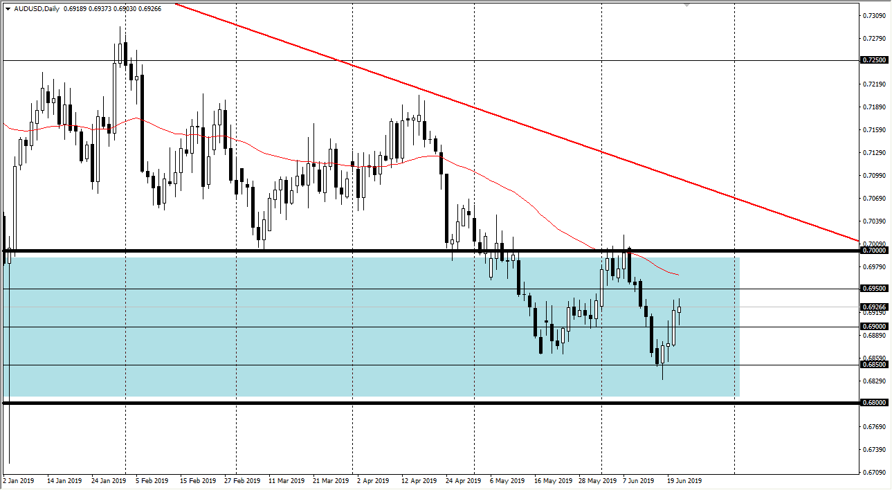Click the 0.70990 price scale value
This screenshot has height=490, width=892.
(x=876, y=175)
